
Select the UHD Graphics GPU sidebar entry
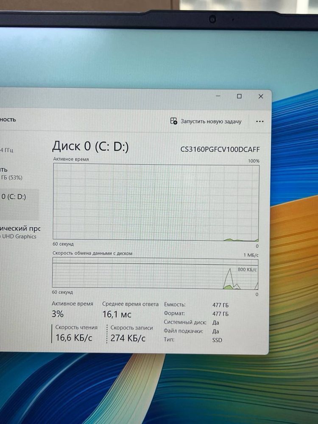tap(20, 232)
